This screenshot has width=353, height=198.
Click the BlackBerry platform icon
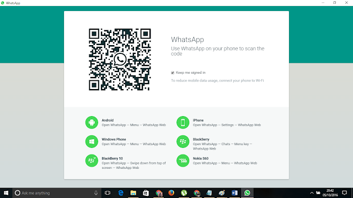pos(183,141)
